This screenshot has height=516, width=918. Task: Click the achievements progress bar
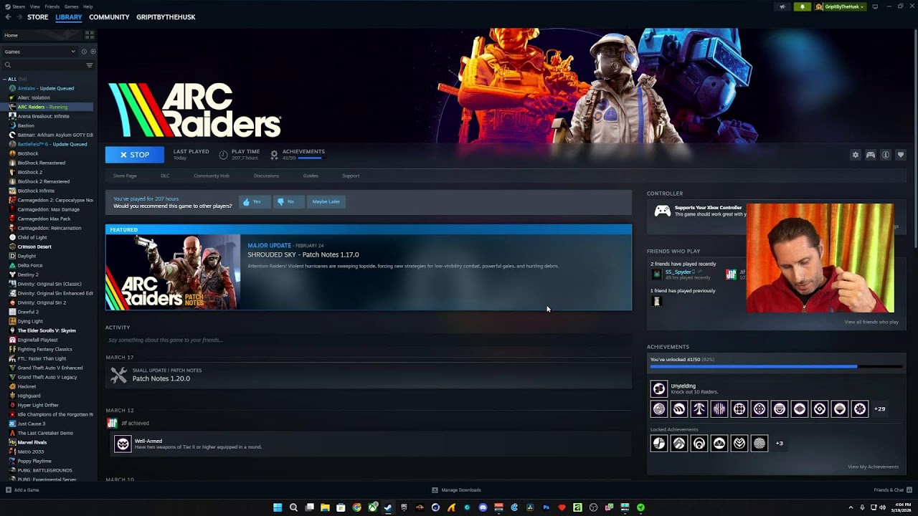pyautogui.click(x=776, y=367)
